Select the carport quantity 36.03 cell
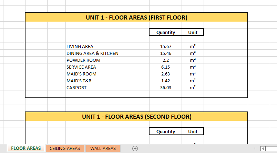 166,87
